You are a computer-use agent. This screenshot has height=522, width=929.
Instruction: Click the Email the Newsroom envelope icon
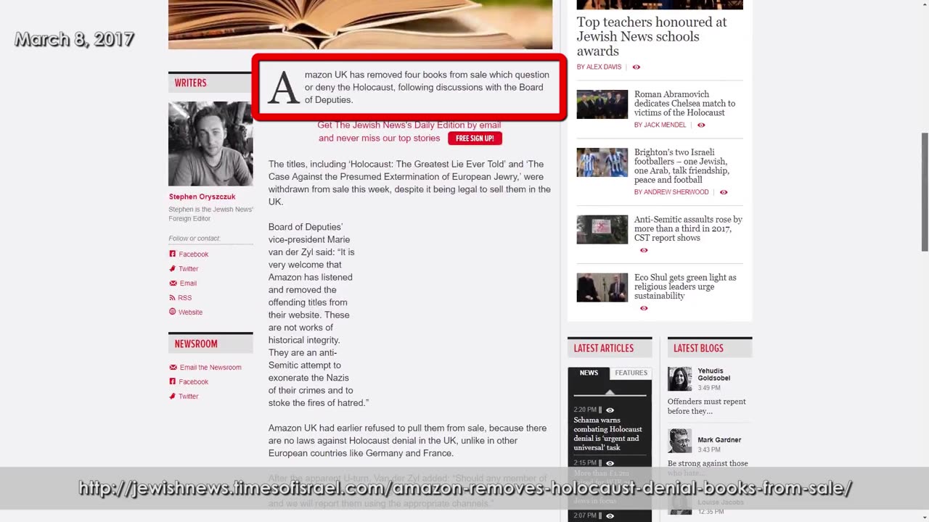pyautogui.click(x=173, y=367)
